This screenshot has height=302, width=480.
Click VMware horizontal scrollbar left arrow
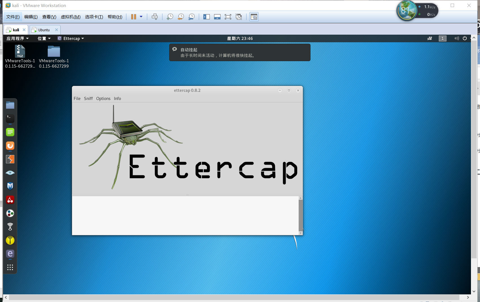[6, 297]
